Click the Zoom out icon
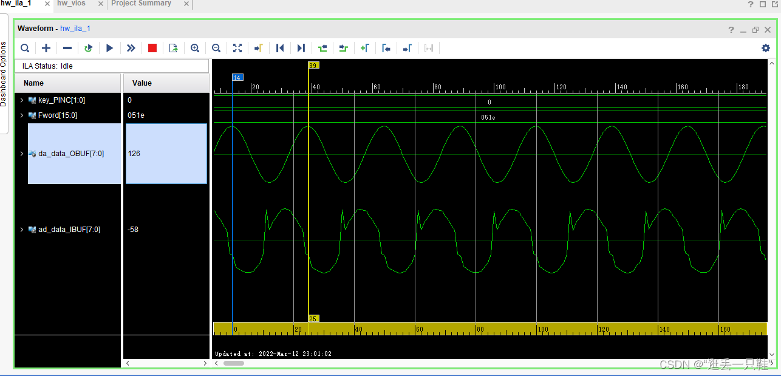The image size is (781, 376). 216,48
